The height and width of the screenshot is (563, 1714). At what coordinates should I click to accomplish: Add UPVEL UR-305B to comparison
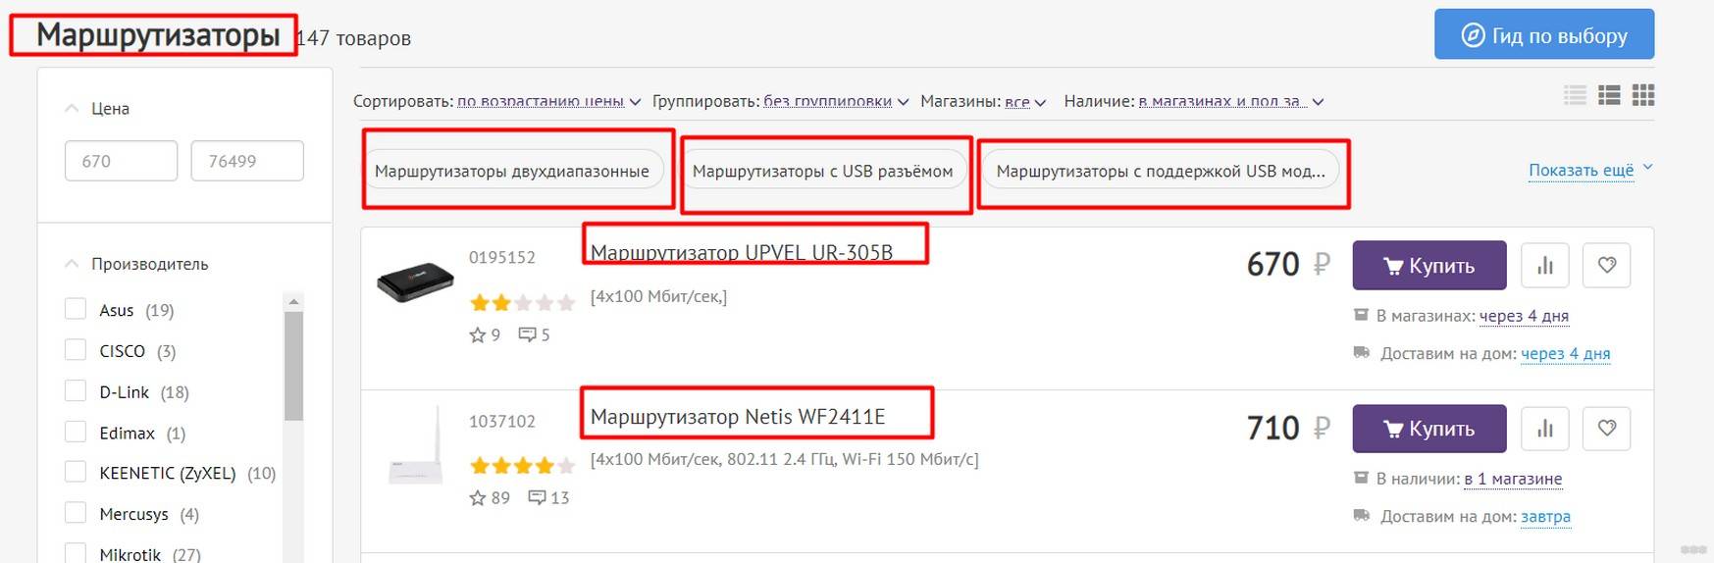click(x=1545, y=265)
